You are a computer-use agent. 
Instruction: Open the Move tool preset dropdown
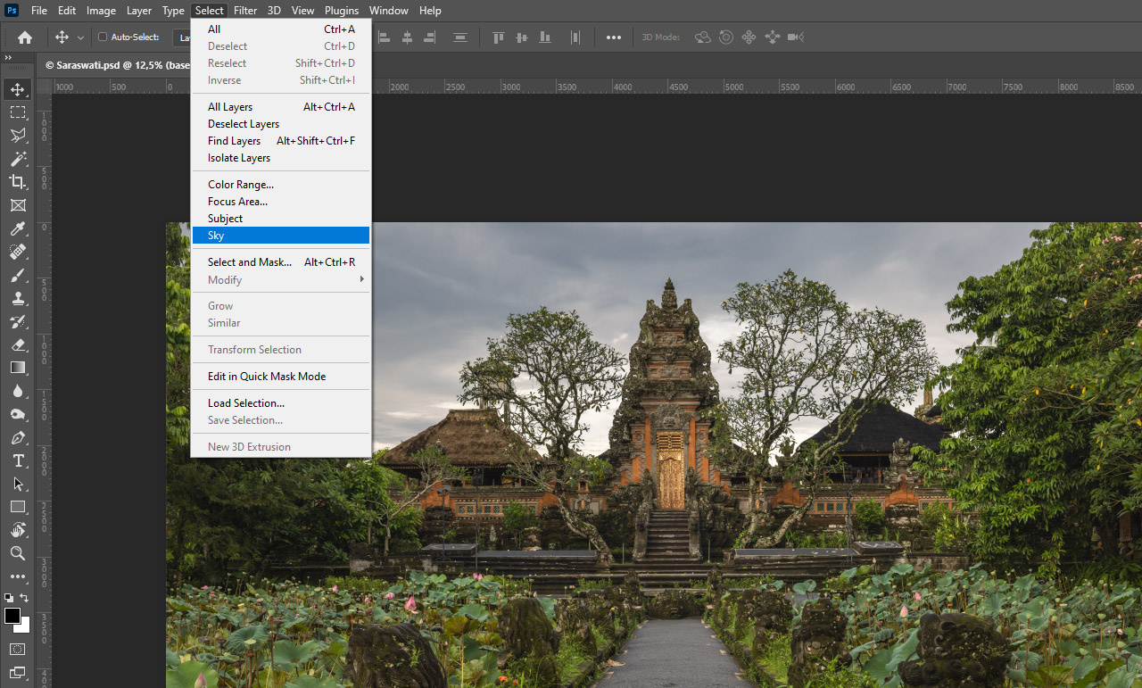click(x=80, y=37)
